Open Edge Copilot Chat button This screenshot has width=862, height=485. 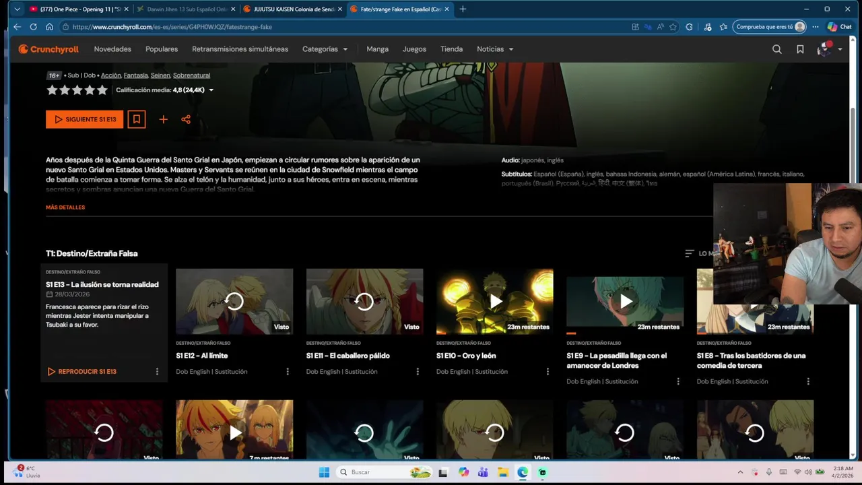coord(839,27)
